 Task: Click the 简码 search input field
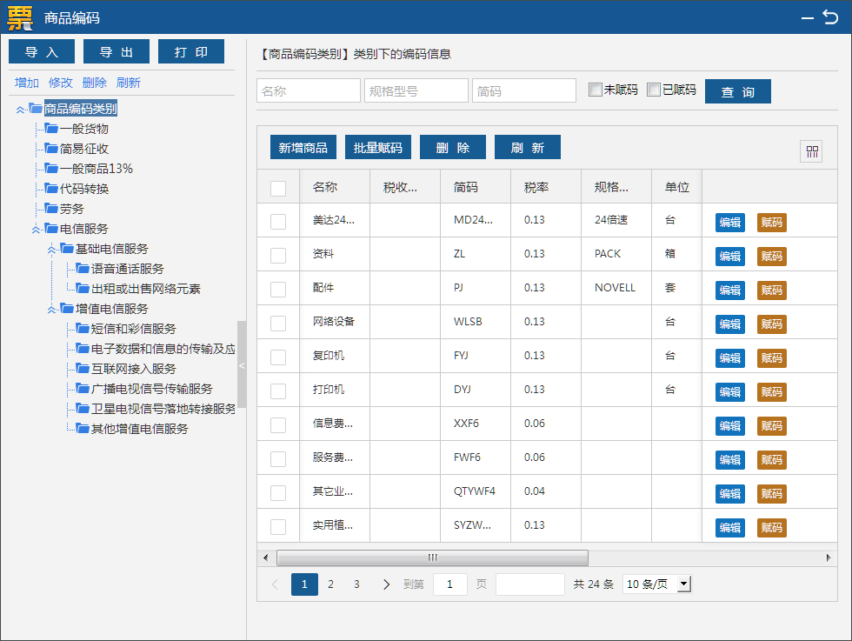523,90
